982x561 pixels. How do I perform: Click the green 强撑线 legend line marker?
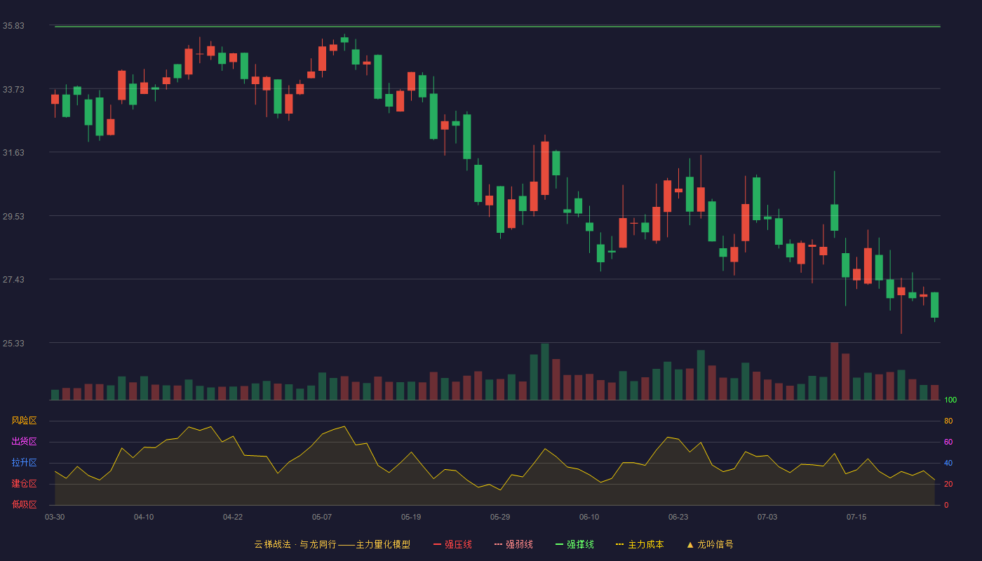click(559, 544)
